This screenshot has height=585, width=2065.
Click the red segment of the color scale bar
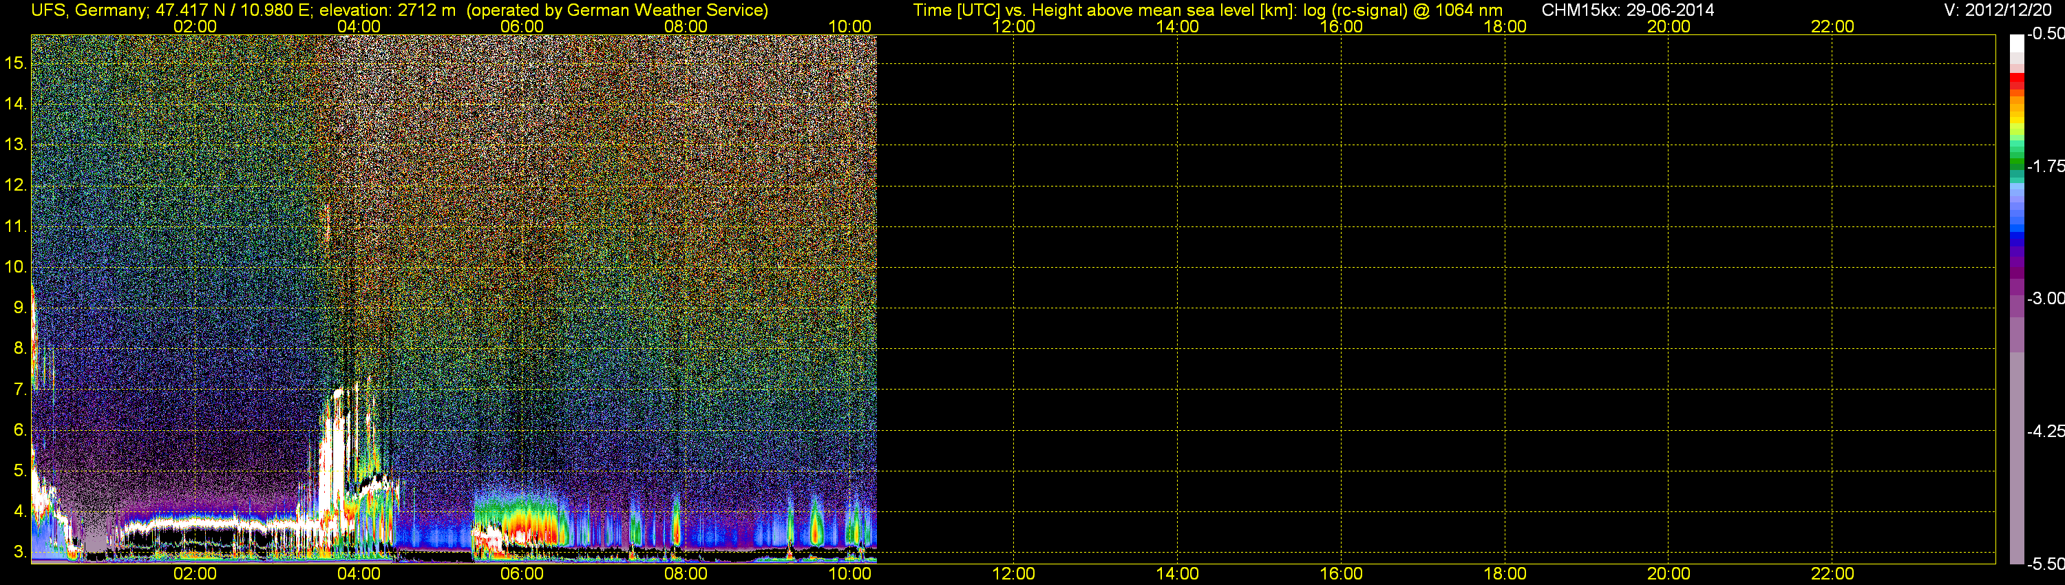coord(2017,82)
